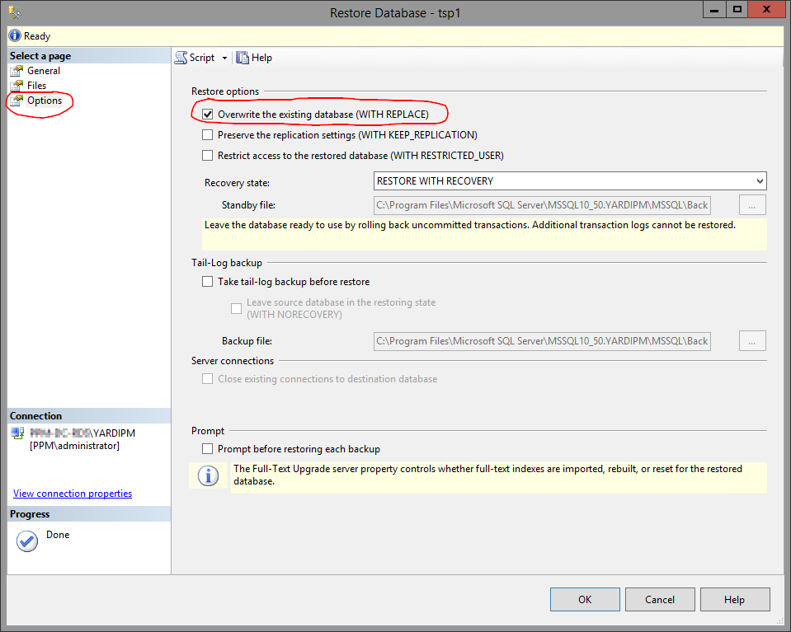This screenshot has height=632, width=791.
Task: Click the blue info icon beside Ready
Action: point(15,35)
